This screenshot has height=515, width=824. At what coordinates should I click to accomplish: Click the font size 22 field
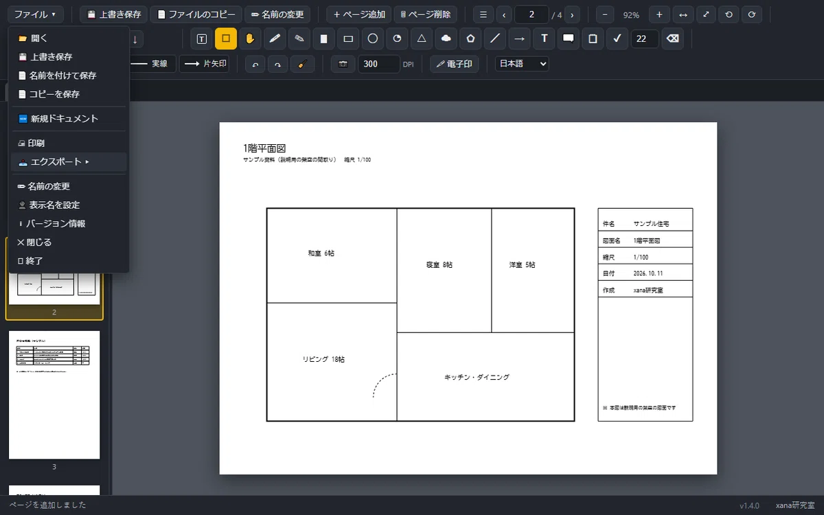645,39
